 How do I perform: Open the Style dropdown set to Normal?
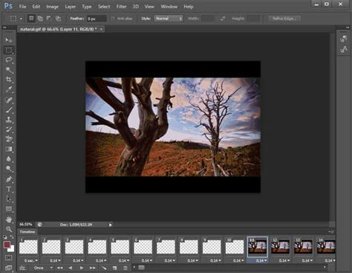[x=169, y=19]
